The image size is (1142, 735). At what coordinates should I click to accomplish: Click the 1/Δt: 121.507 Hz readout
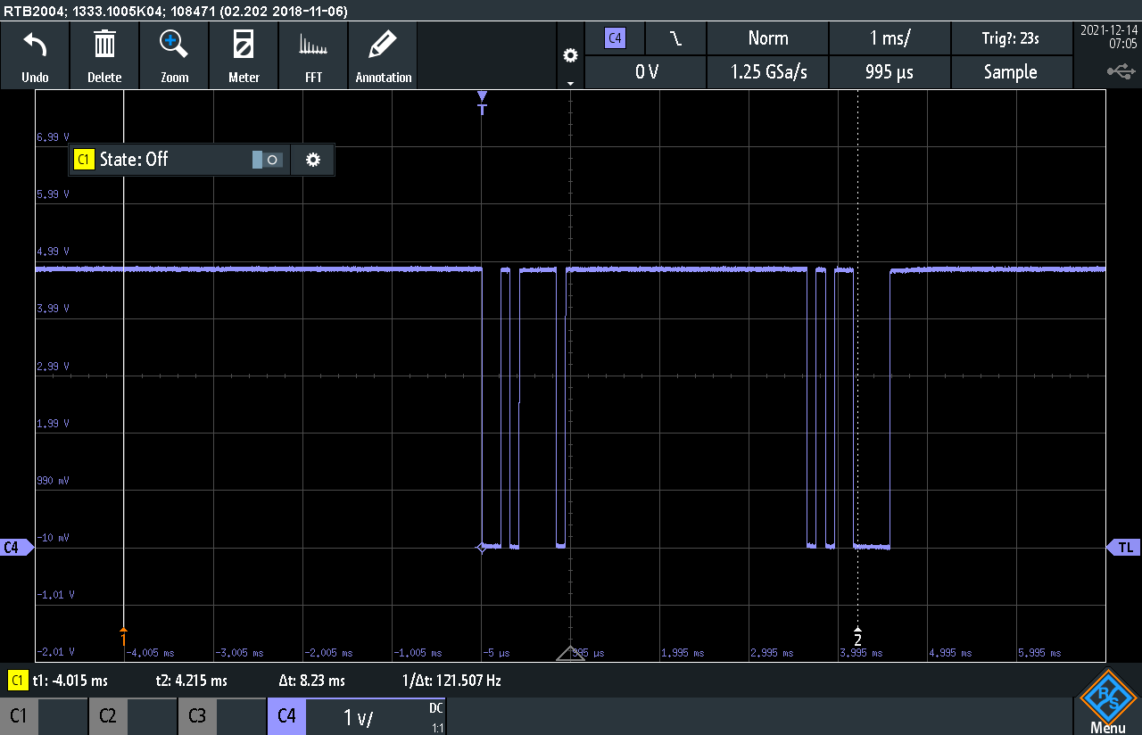pyautogui.click(x=451, y=681)
